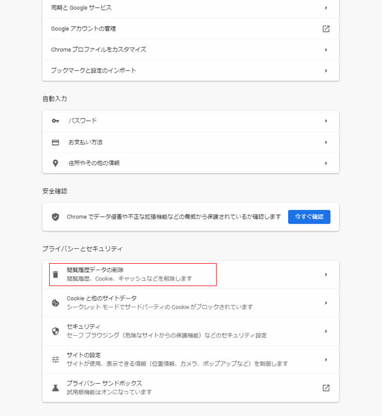Click the cookie icon beside Cookie と他のサイトデータ
382x416 pixels.
(x=56, y=302)
